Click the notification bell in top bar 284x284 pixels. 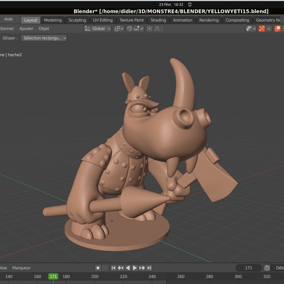190,4
